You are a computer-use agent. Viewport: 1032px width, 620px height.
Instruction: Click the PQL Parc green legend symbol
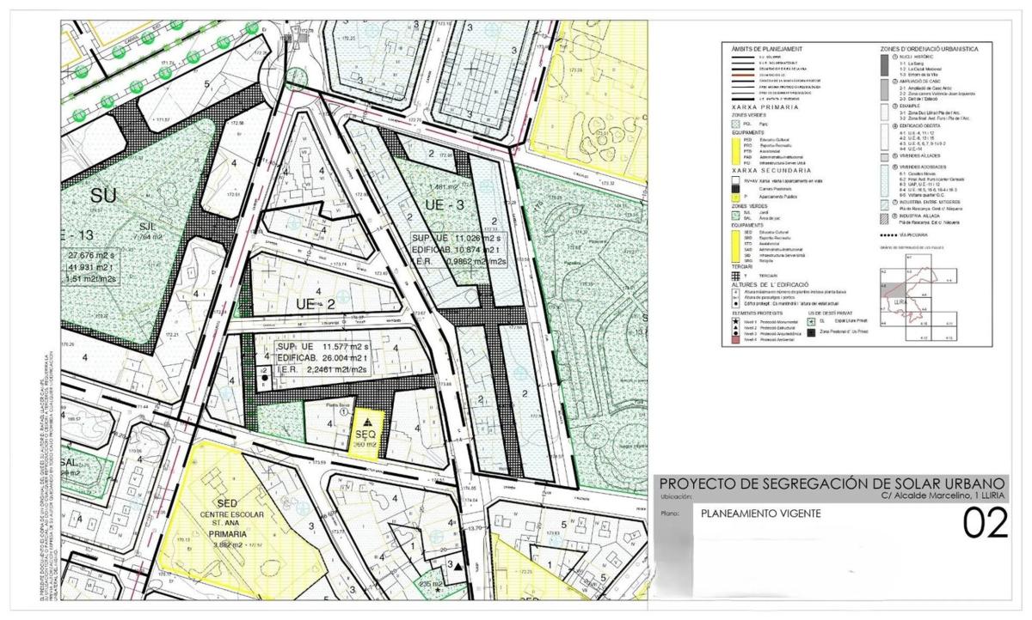point(737,125)
